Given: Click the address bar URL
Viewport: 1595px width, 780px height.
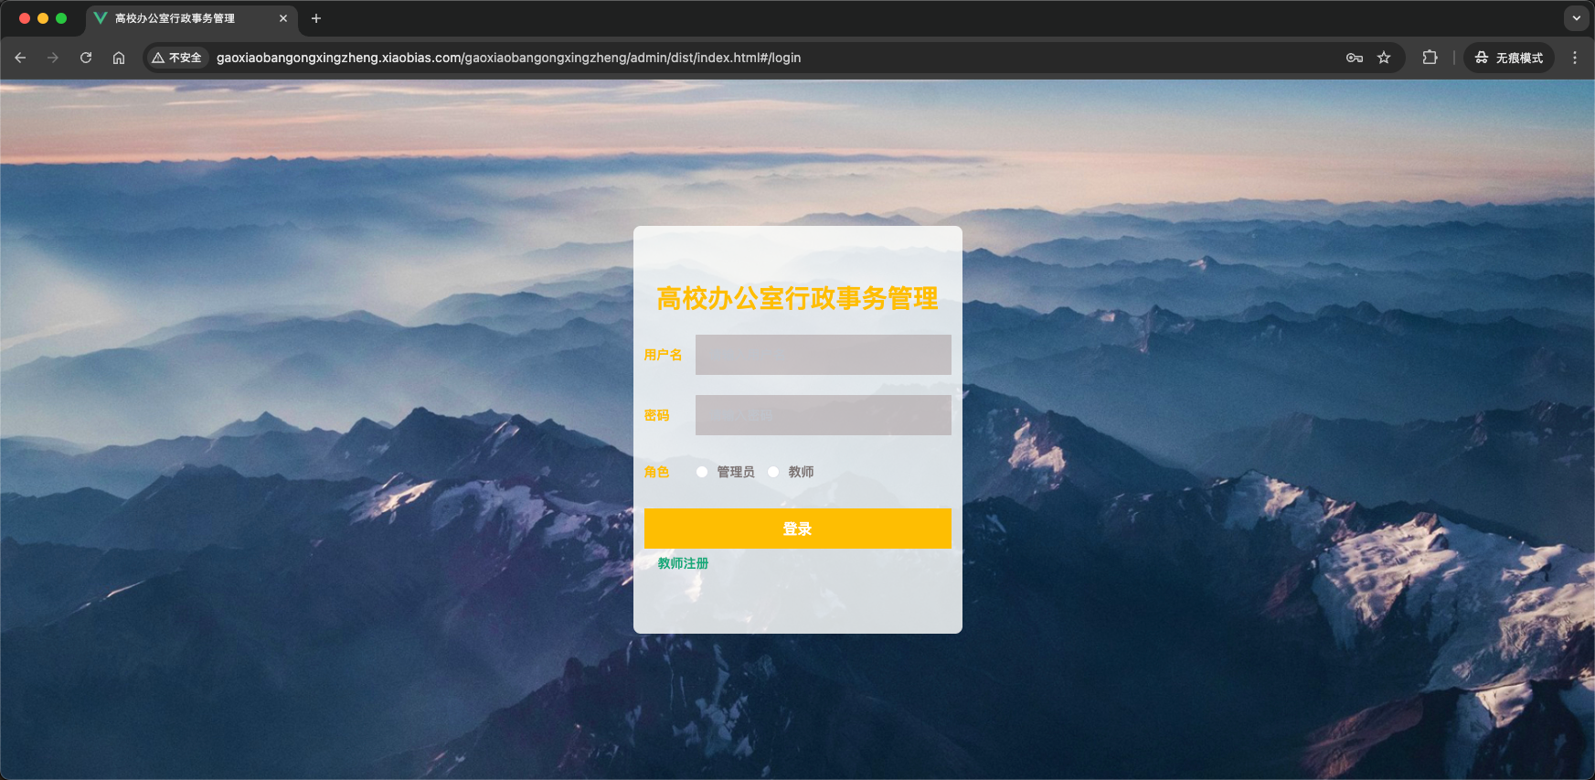Looking at the screenshot, I should (x=508, y=58).
